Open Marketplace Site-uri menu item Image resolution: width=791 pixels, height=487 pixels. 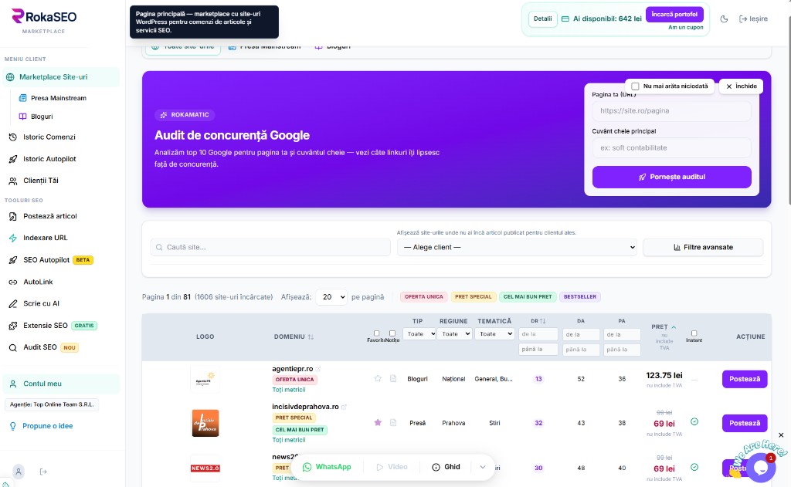[x=61, y=77]
